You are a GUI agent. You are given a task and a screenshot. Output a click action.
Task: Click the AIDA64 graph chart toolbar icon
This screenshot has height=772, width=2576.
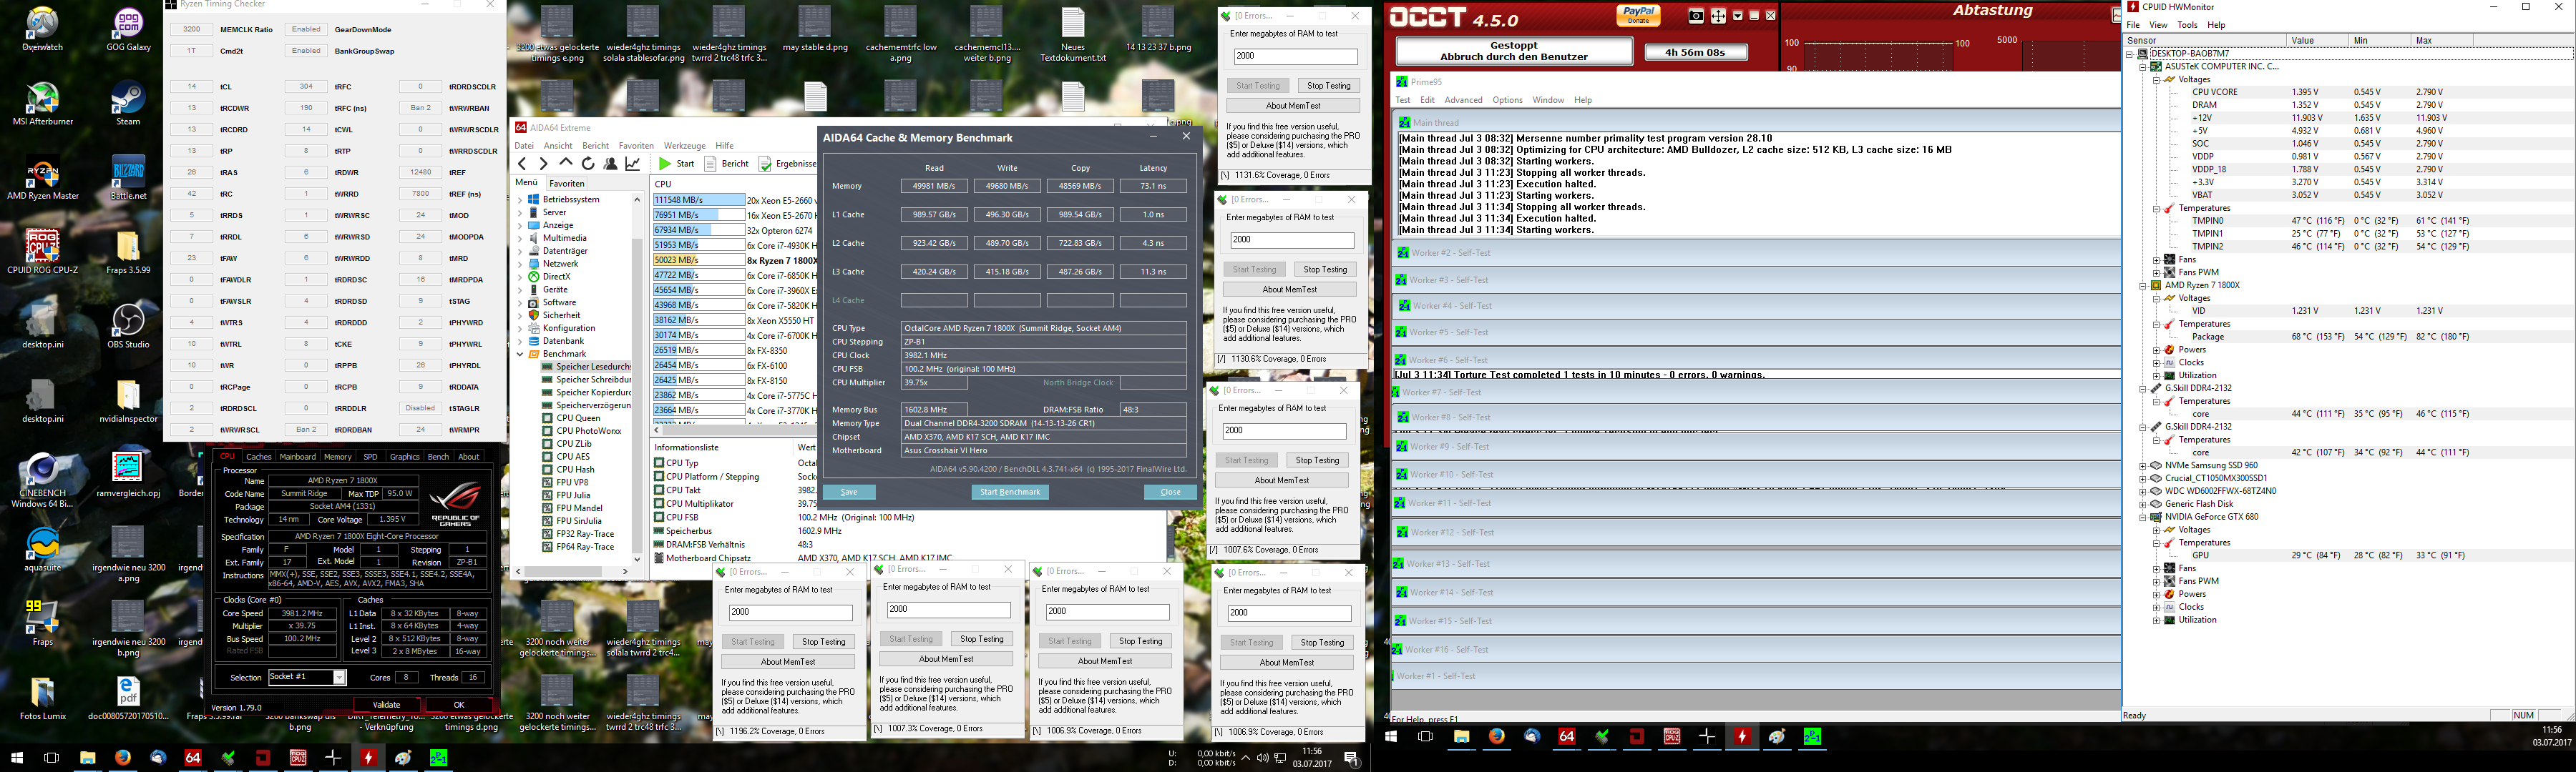(x=633, y=164)
